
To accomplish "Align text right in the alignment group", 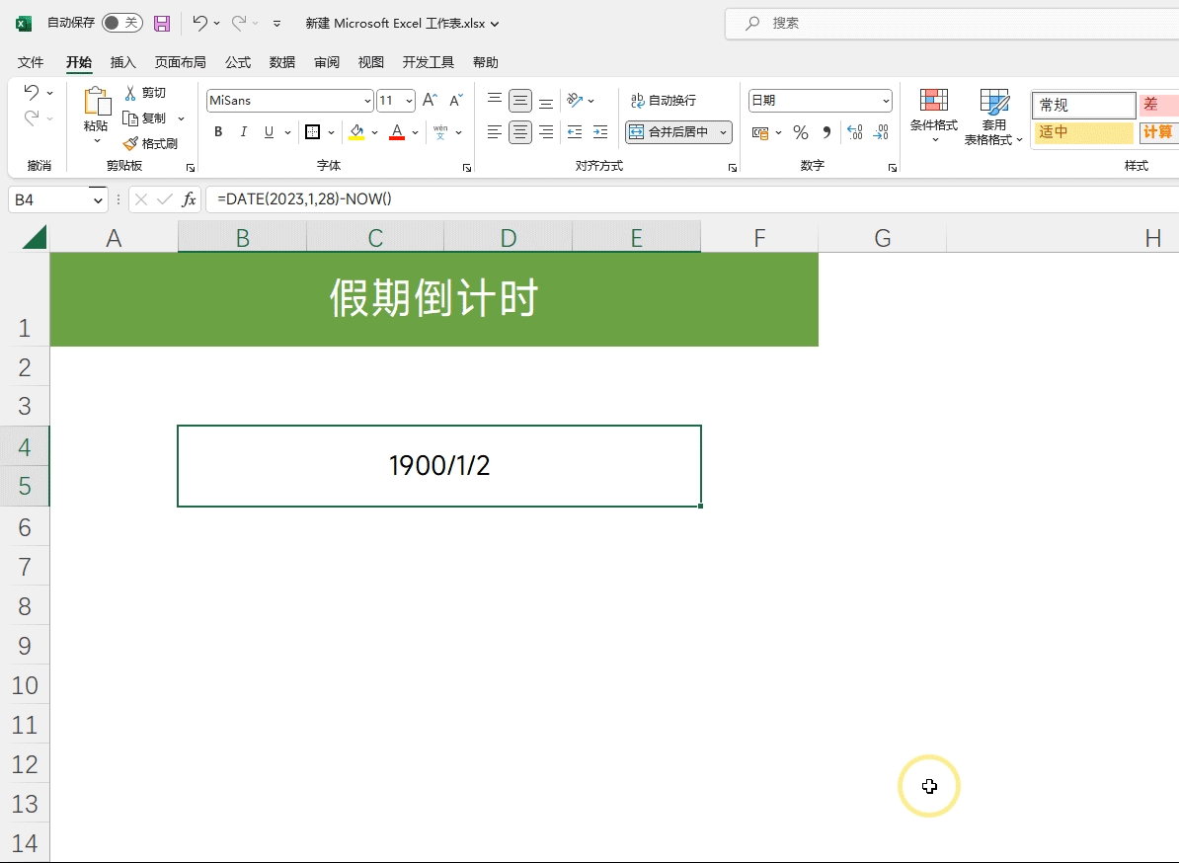I will pyautogui.click(x=547, y=132).
